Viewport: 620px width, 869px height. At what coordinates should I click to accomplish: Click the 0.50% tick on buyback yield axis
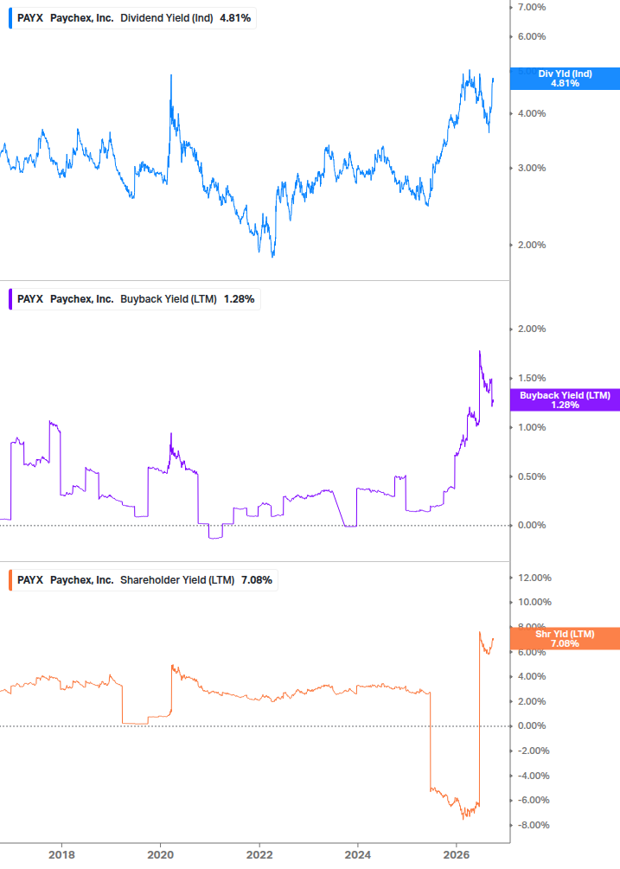click(531, 476)
